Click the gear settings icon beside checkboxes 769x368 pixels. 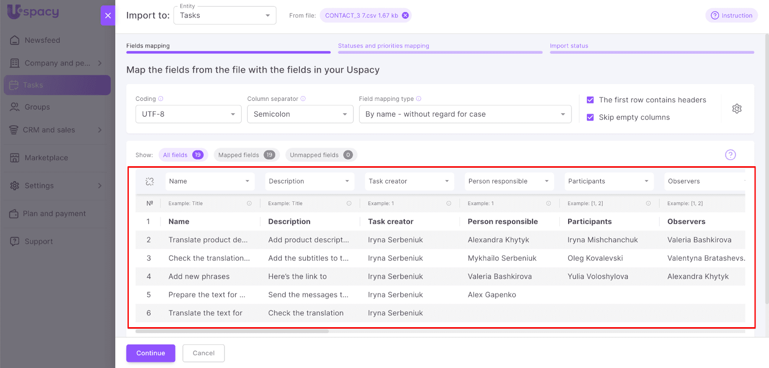tap(736, 109)
